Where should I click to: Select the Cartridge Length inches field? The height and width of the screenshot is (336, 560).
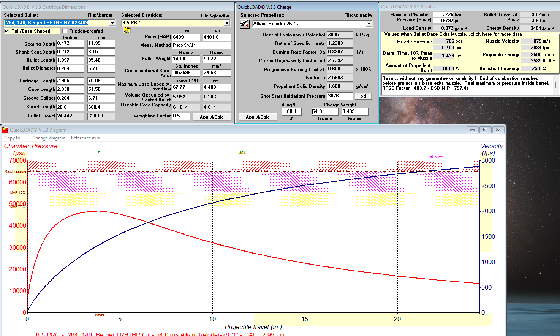click(x=70, y=81)
